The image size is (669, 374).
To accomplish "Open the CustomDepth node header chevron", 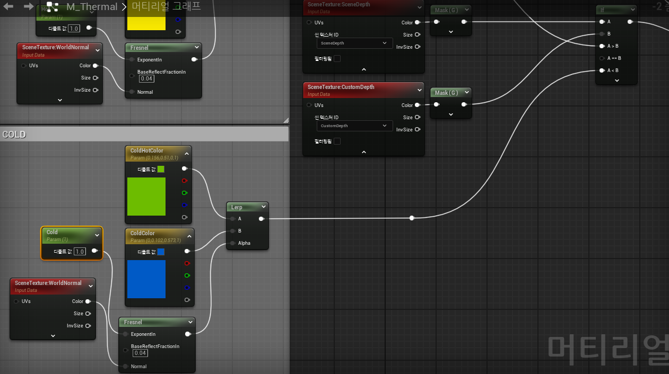I will click(420, 90).
